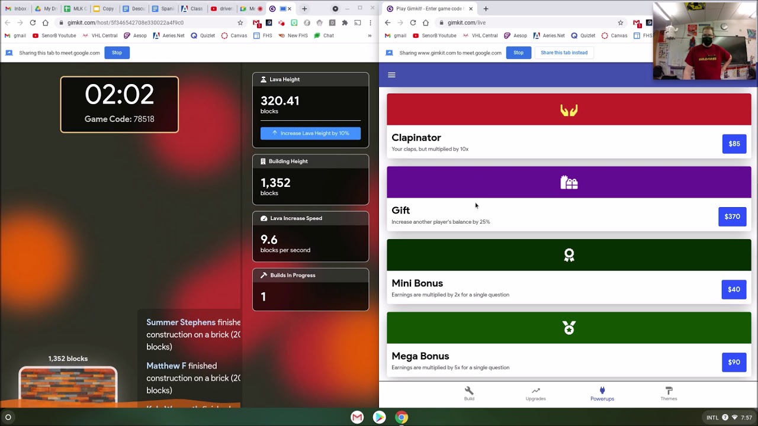Open the Powerups tab
The image size is (758, 426).
602,394
